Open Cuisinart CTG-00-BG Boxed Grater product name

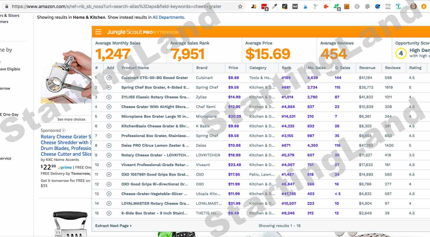(155, 78)
